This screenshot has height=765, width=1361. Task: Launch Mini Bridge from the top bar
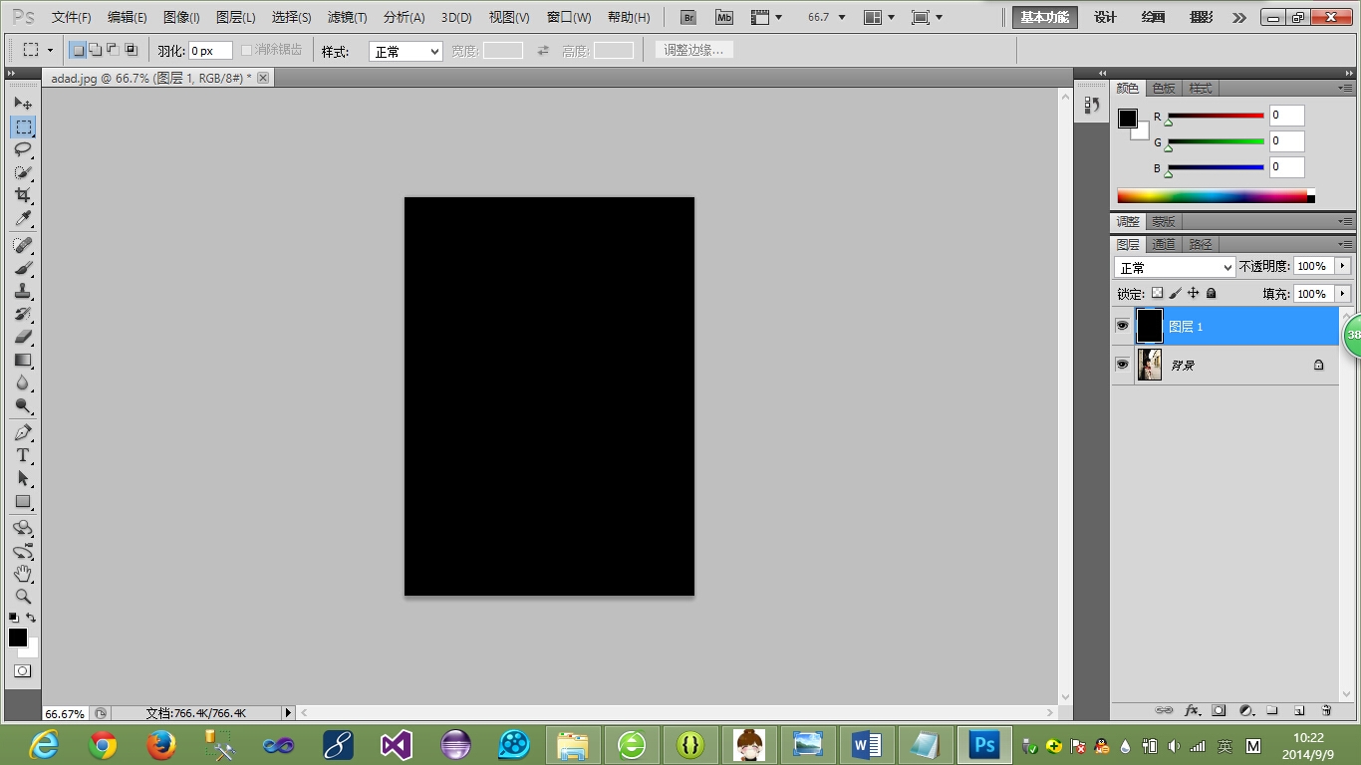click(724, 18)
